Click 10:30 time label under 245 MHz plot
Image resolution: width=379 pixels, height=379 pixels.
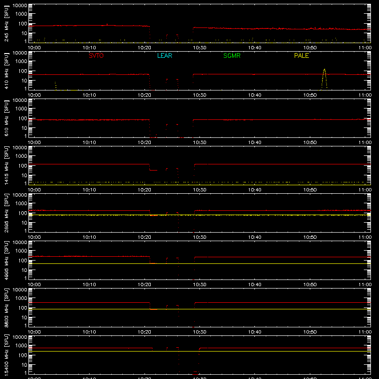[x=199, y=48]
